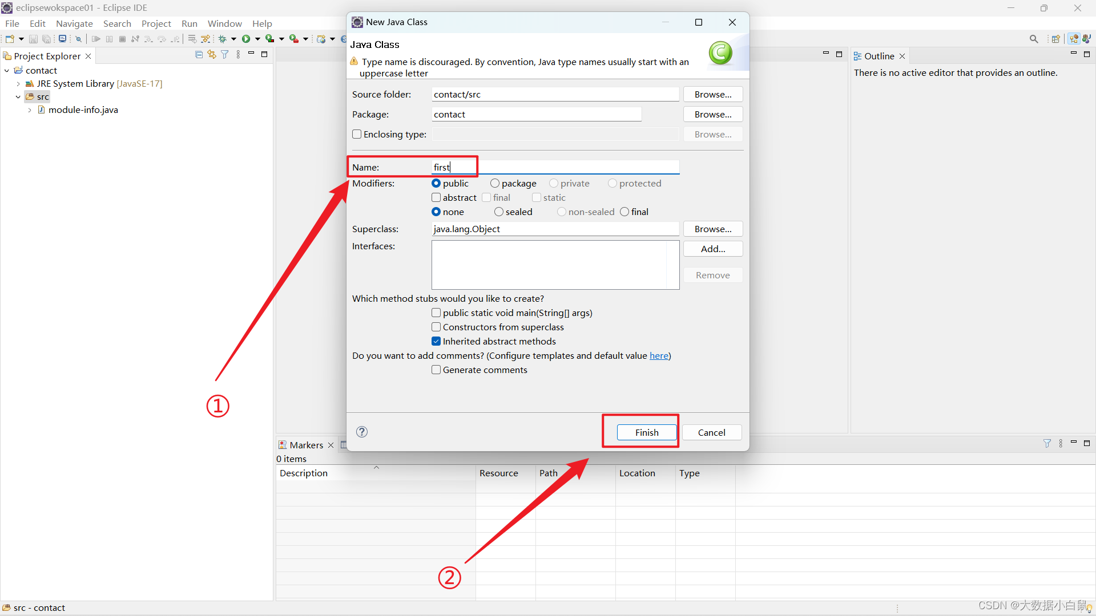Click the Open Perspective icon
The image size is (1096, 616).
click(1055, 39)
